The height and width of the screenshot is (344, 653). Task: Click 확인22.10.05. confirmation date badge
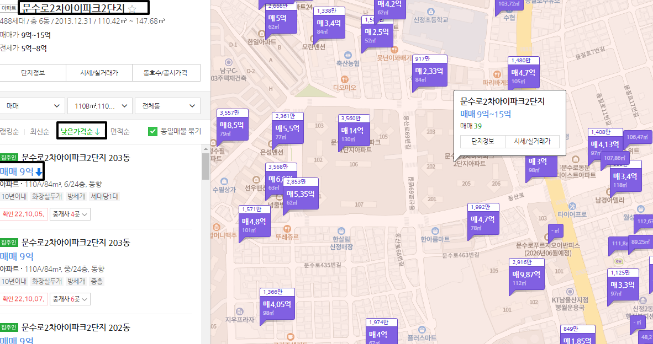coord(24,214)
